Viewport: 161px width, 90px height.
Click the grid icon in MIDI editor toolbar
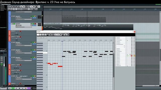[58, 35]
